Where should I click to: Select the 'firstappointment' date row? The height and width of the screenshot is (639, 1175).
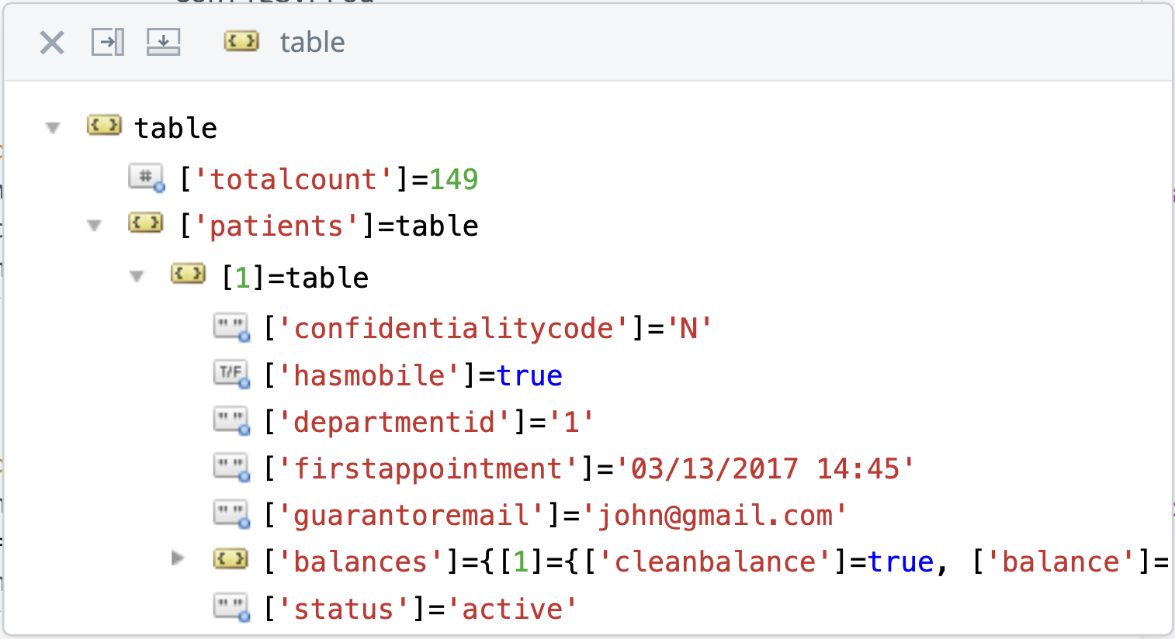coord(588,469)
